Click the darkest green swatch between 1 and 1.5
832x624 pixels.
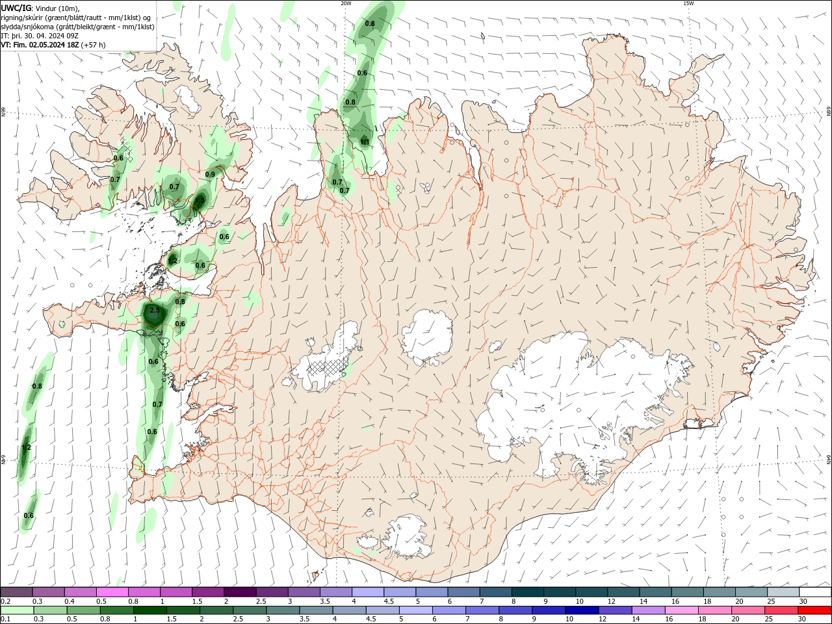coord(151,610)
